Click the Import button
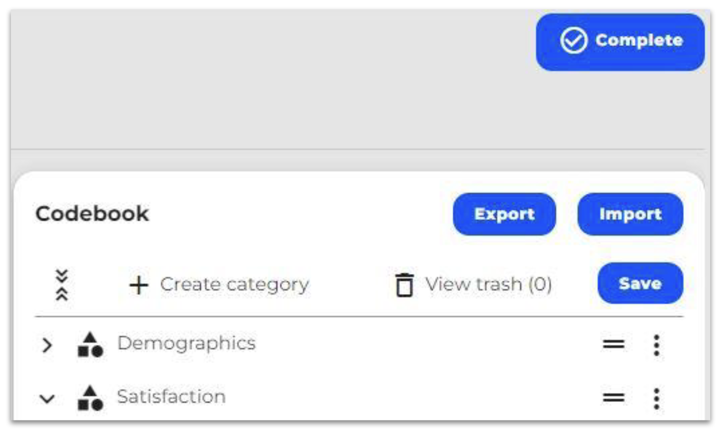Viewport: 725px width, 431px height. [x=630, y=214]
